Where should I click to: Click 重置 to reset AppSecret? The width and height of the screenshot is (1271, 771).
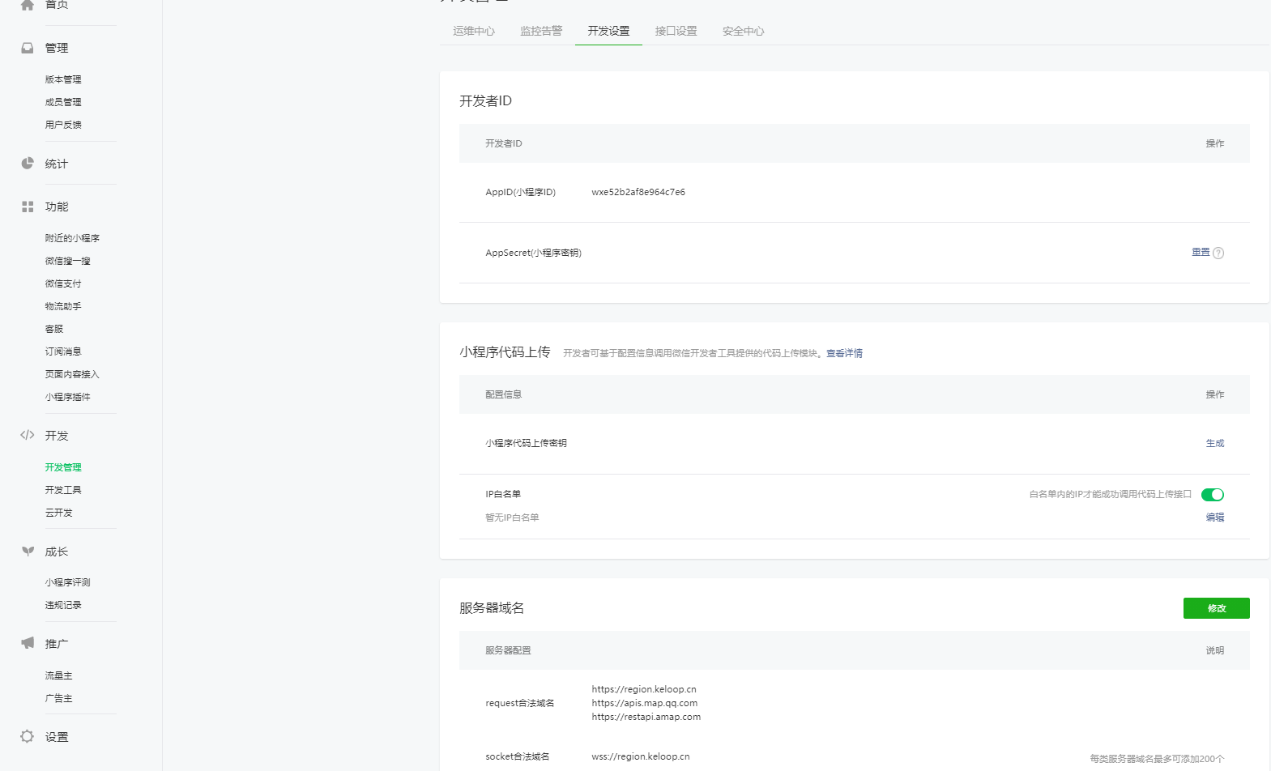point(1201,252)
